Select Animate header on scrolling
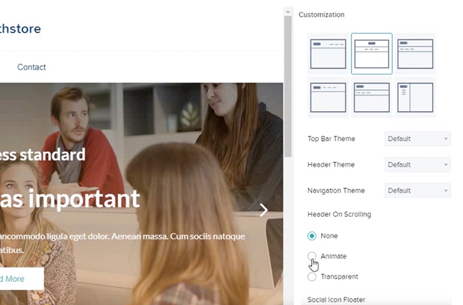The image size is (463, 305). (312, 256)
